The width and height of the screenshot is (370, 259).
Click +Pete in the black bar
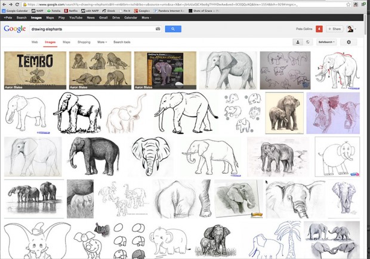click(x=8, y=17)
